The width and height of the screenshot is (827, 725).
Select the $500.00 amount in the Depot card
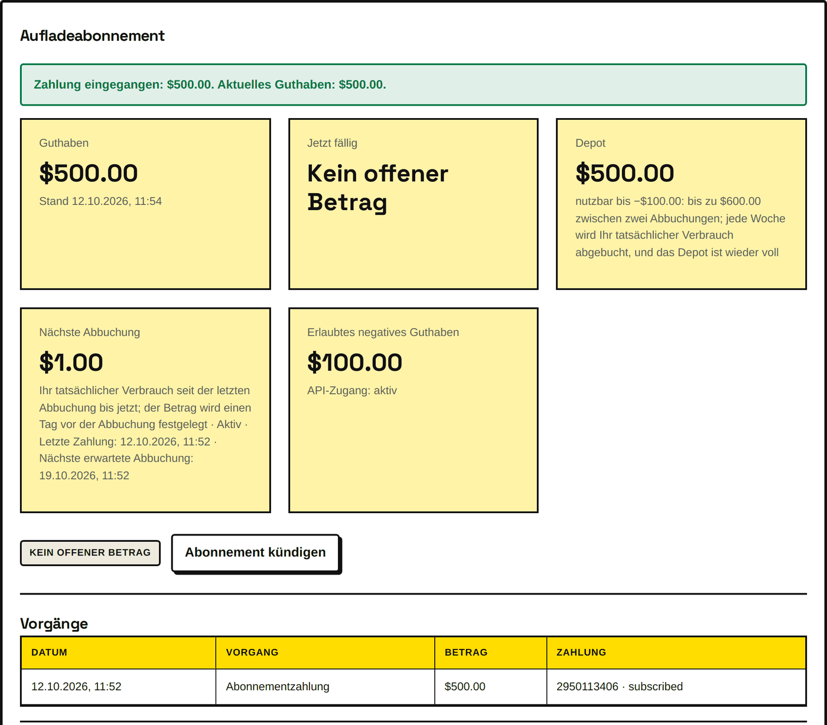[624, 173]
